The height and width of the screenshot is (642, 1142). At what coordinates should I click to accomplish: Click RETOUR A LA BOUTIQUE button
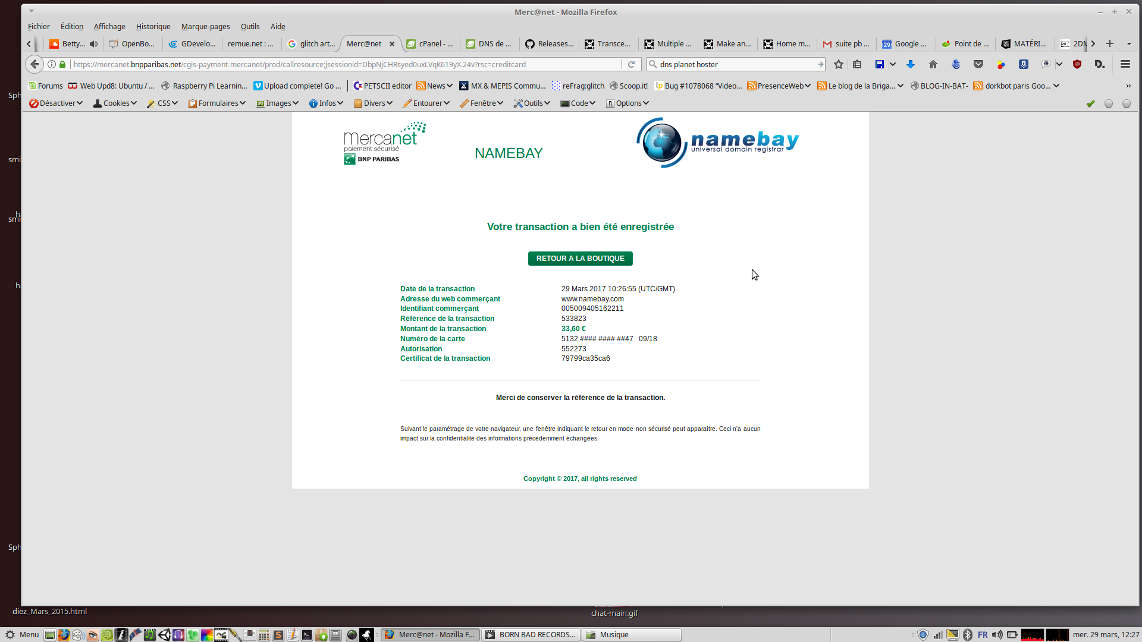(580, 259)
